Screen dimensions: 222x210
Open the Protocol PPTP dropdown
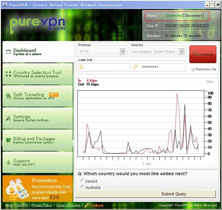(102, 52)
